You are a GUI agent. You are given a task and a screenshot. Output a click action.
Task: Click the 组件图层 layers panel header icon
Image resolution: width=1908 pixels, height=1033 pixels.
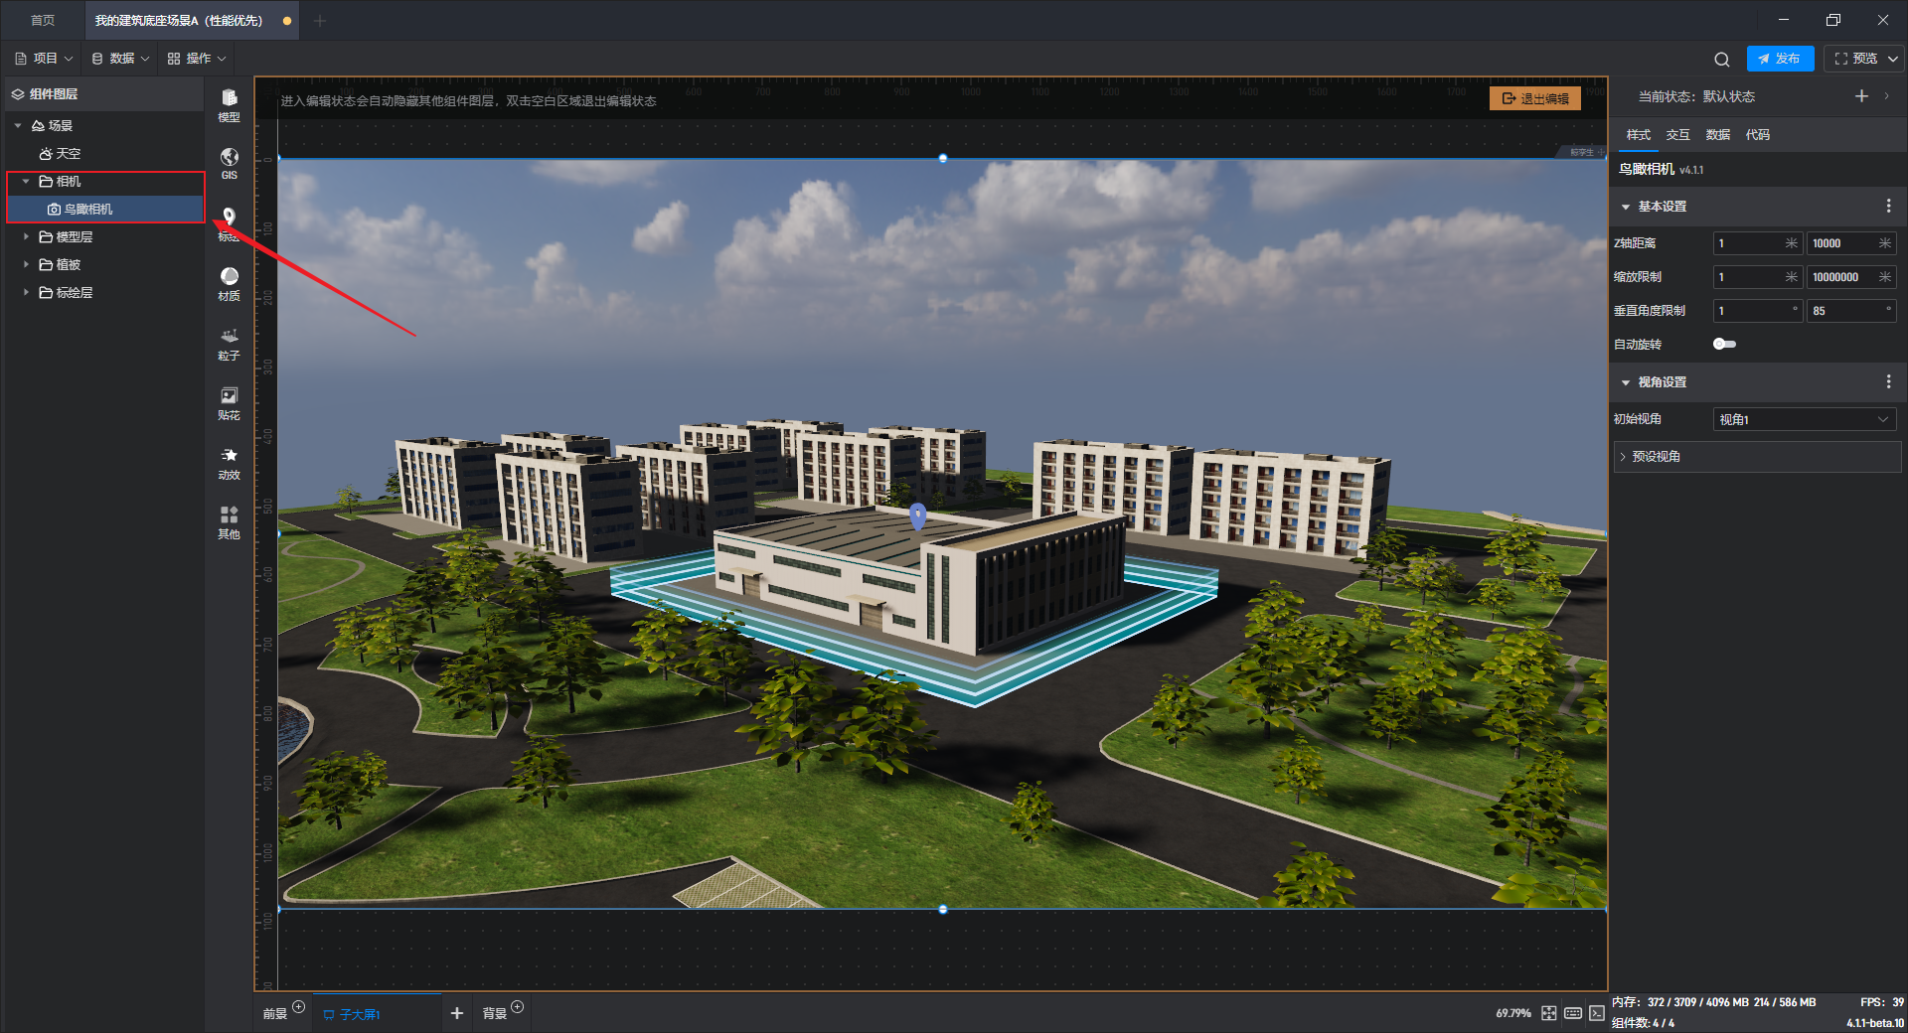click(18, 94)
